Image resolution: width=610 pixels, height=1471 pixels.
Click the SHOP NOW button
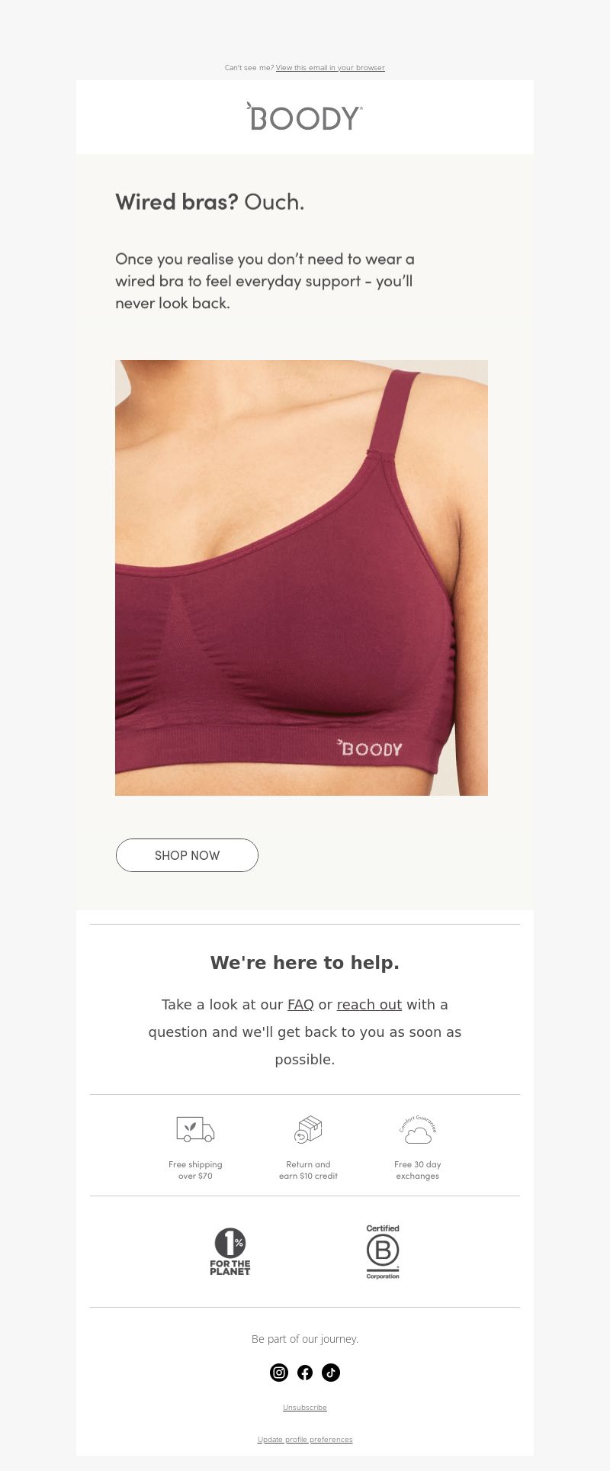[x=187, y=855]
